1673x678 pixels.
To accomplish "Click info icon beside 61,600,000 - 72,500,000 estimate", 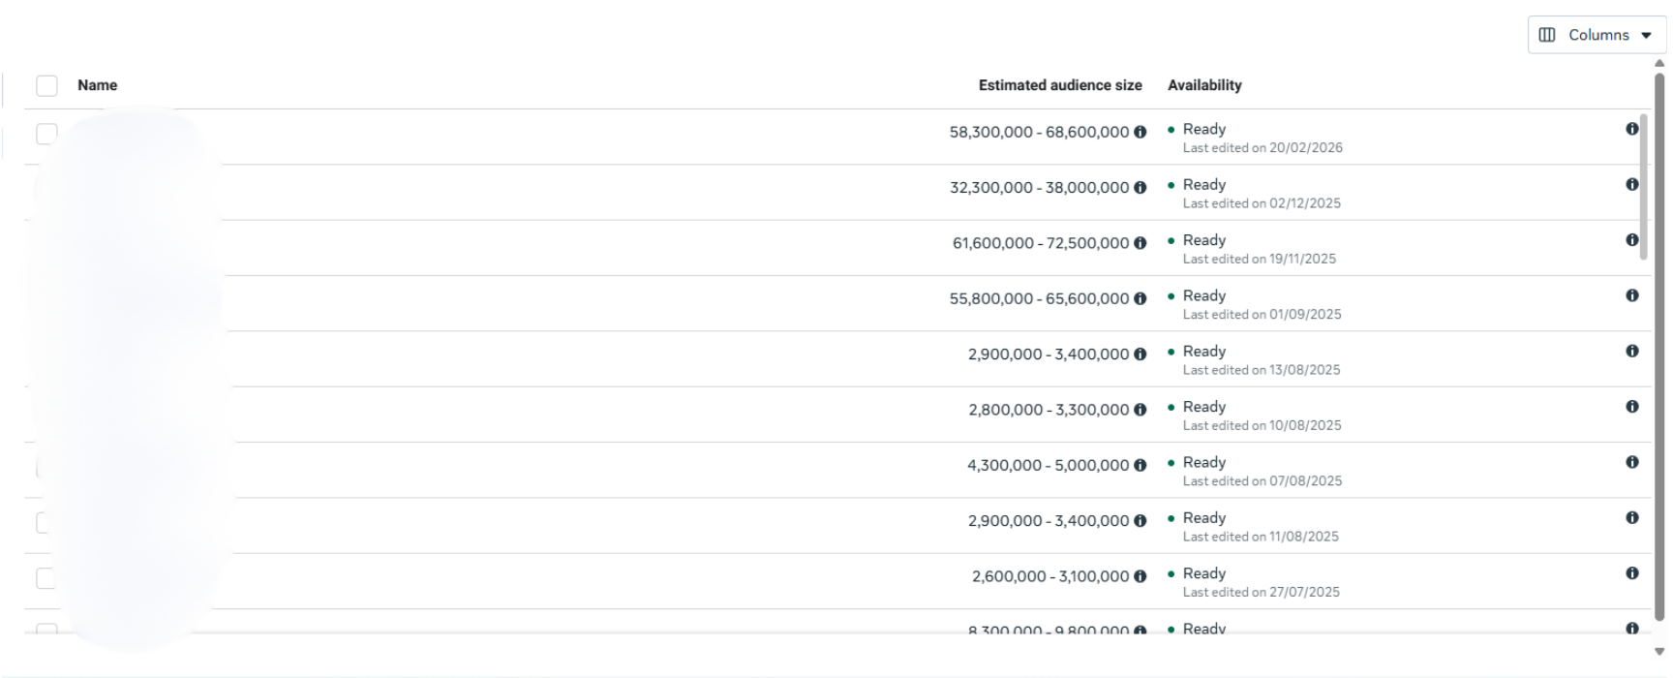I will click(1140, 243).
